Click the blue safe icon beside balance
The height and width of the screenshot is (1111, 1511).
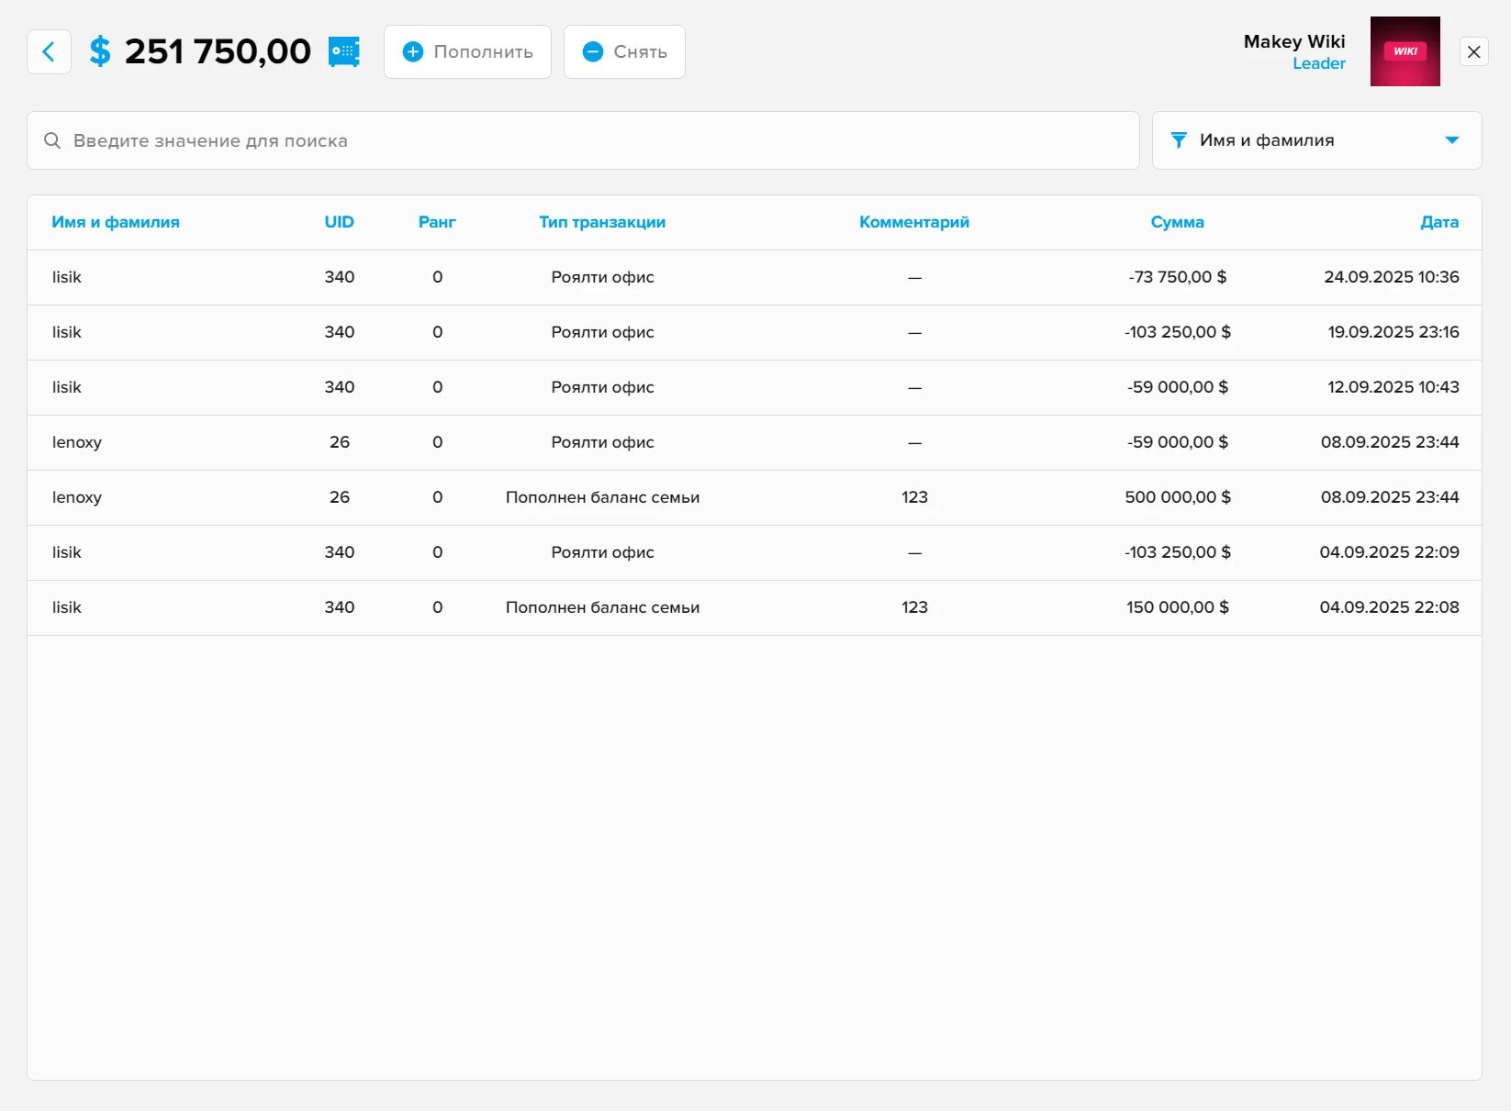click(344, 51)
